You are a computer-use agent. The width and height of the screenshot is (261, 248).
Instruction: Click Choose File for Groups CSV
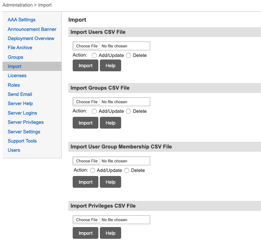(x=87, y=102)
